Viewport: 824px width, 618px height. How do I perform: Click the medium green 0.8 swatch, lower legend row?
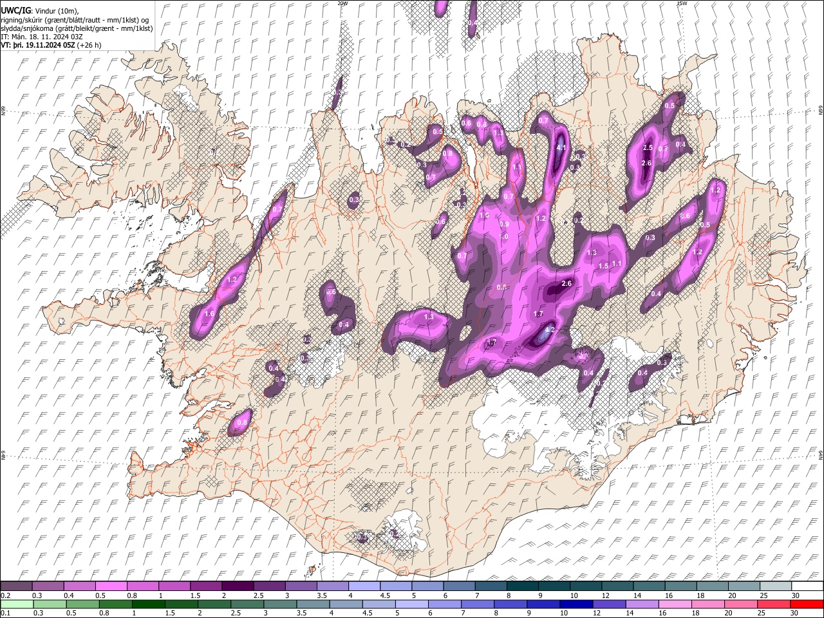tap(115, 604)
